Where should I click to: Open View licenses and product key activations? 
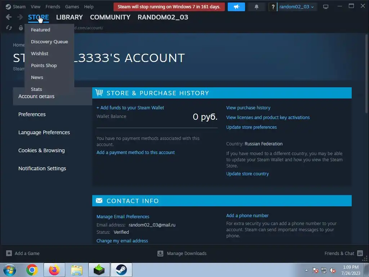pos(268,117)
